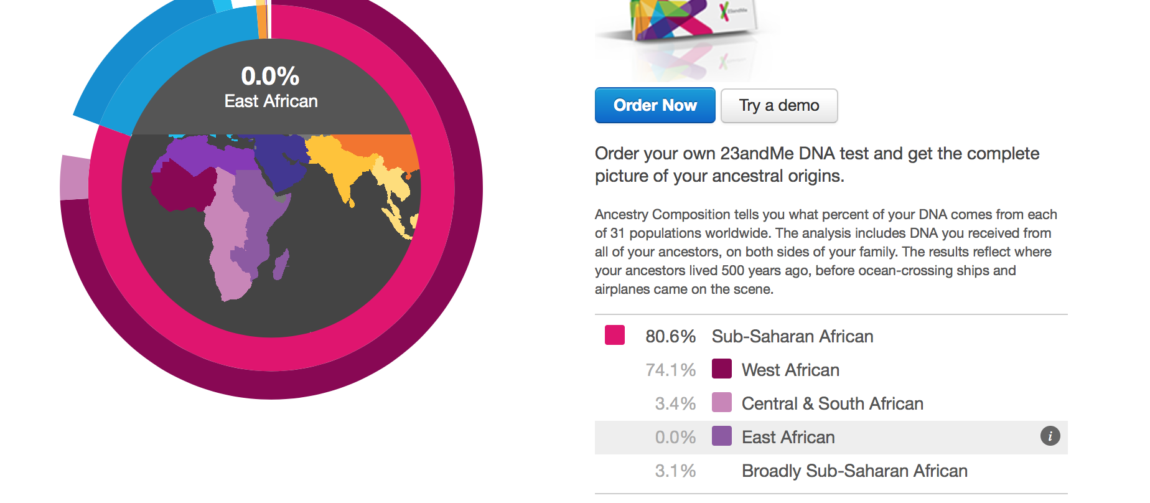
Task: Select the East African legend row
Action: pyautogui.click(x=788, y=437)
